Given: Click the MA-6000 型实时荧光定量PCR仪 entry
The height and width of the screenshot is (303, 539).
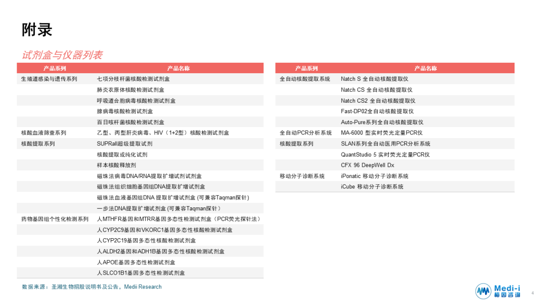Looking at the screenshot, I should 382,133.
